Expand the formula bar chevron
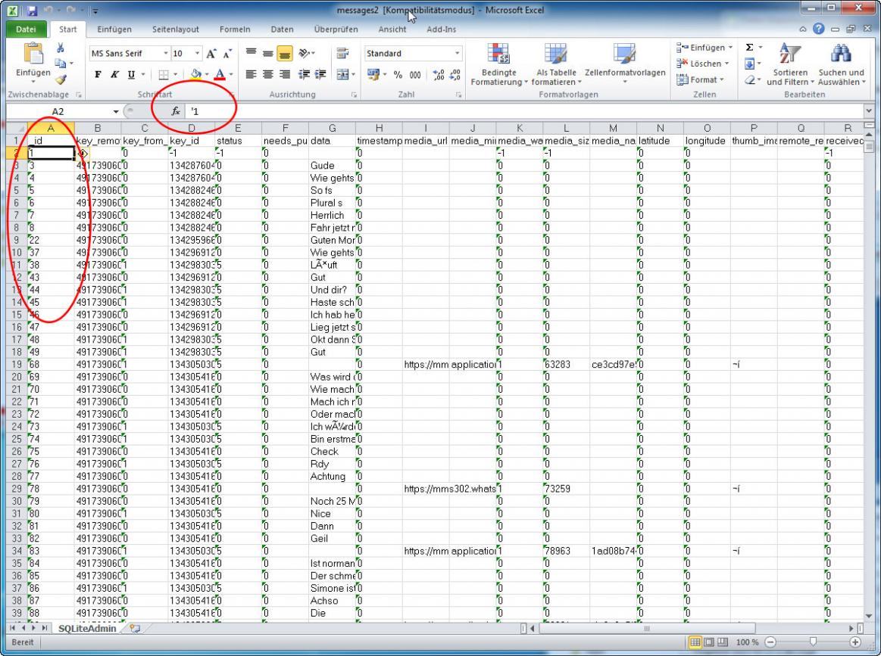The image size is (881, 656). pos(869,111)
